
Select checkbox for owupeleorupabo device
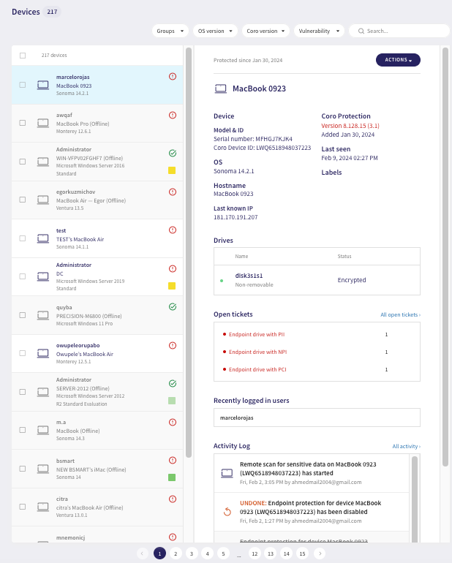(x=23, y=353)
